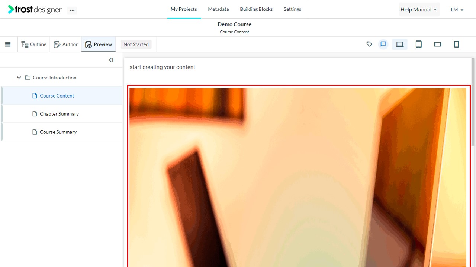Open the hamburger menu icon
Screen dimensions: 476x267
point(8,44)
